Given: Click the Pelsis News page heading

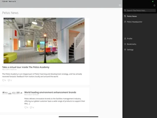Looking at the screenshot, I should click(x=10, y=13).
